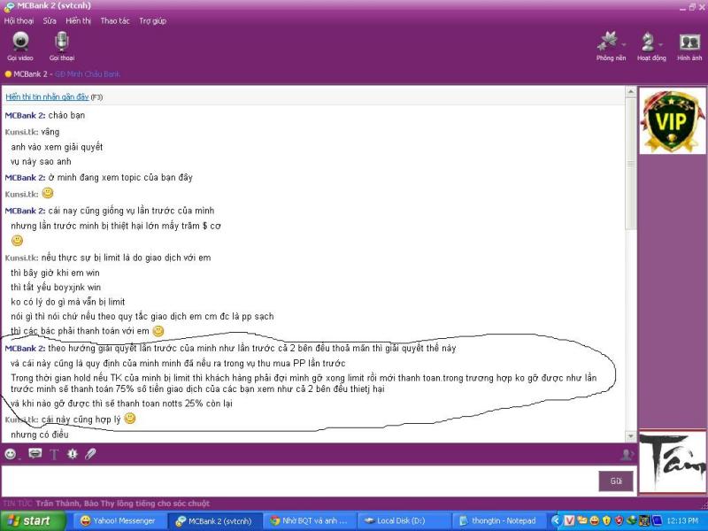Viewport: 708px width, 531px height.
Task: Click the chat scrollbar down arrow
Action: tap(630, 435)
